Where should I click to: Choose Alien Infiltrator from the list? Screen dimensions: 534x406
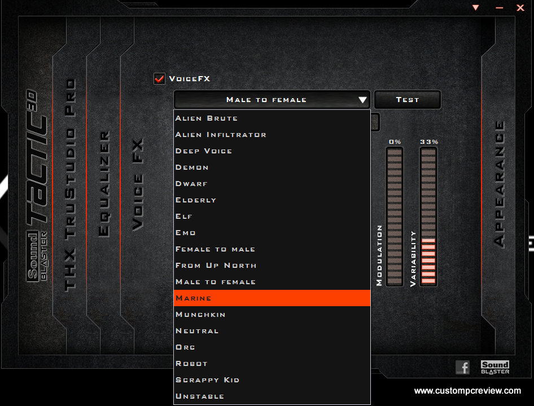pyautogui.click(x=272, y=134)
